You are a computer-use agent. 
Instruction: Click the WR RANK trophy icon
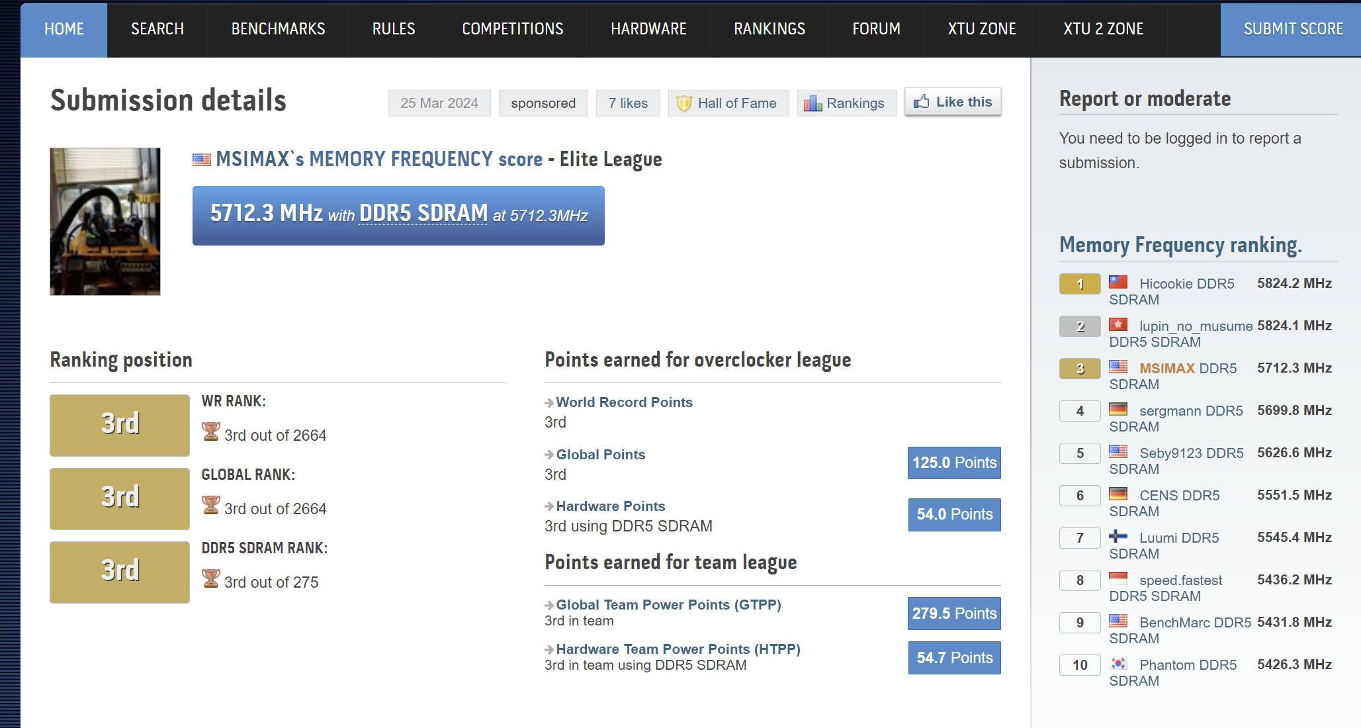pyautogui.click(x=210, y=432)
